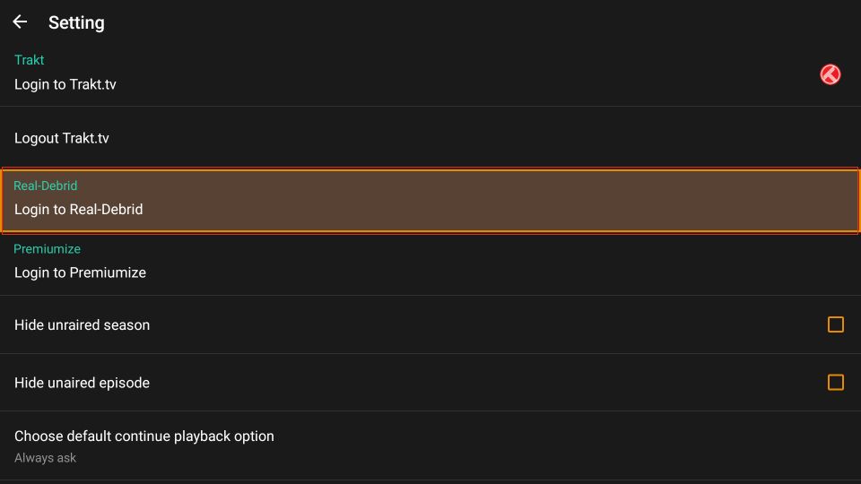
Task: Open Choose default continue playback option
Action: click(x=430, y=445)
